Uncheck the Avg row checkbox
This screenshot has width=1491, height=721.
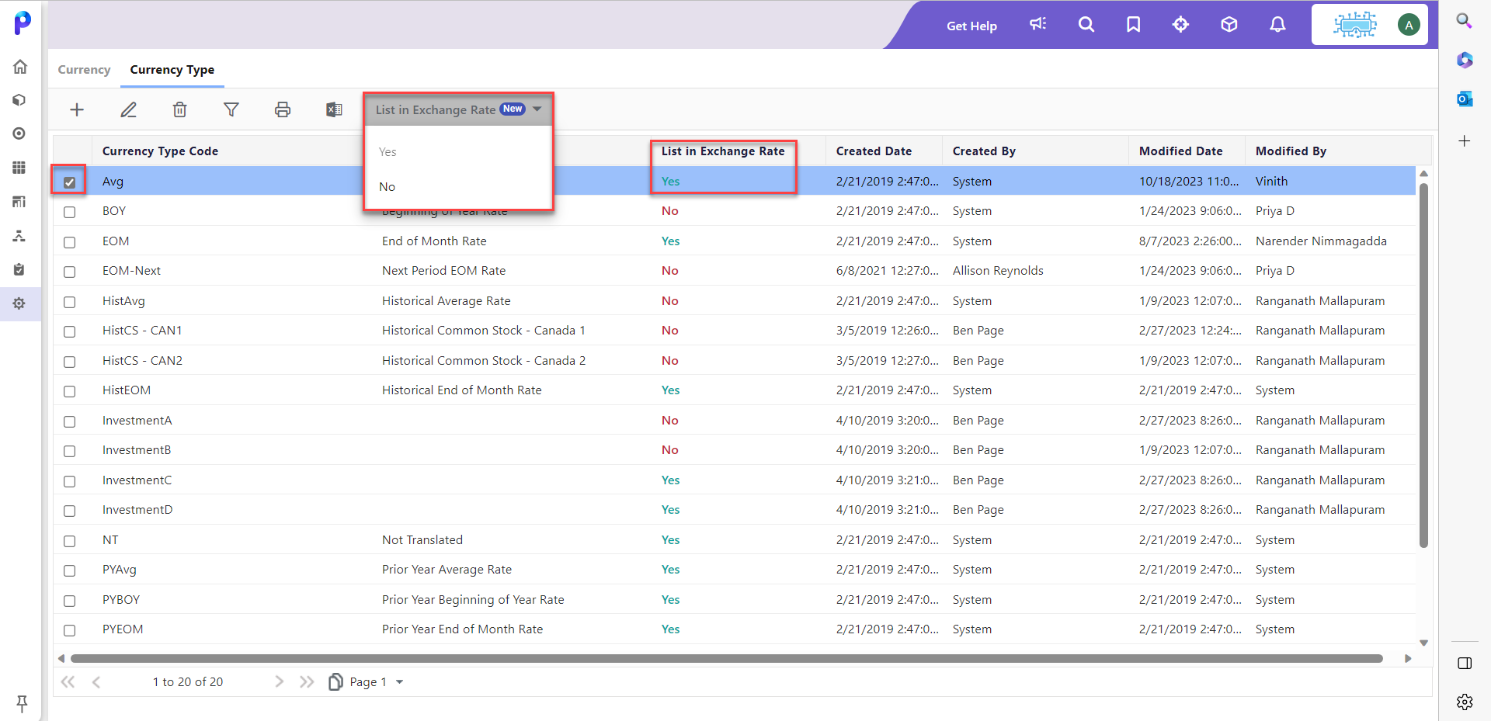pos(70,182)
